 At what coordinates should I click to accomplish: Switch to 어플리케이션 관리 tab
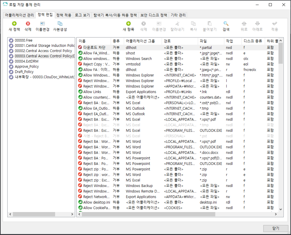pos(19,15)
